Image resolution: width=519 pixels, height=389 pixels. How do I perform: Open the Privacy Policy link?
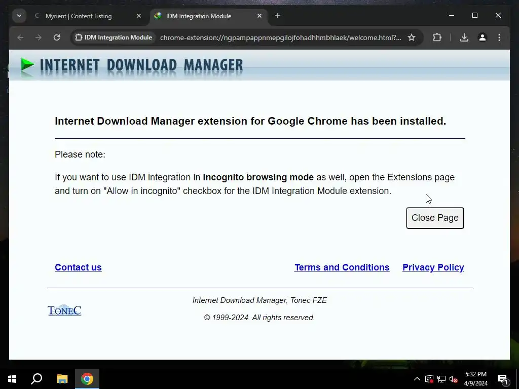click(433, 267)
